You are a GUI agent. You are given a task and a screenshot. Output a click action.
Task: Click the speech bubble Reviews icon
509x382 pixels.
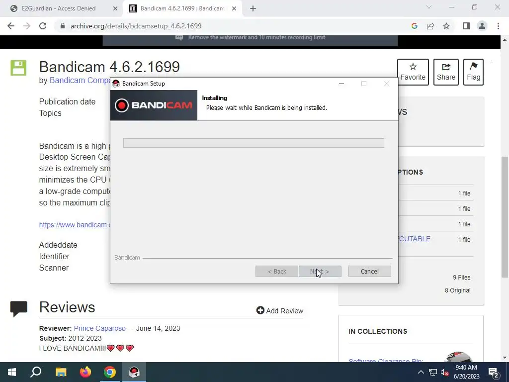click(19, 308)
